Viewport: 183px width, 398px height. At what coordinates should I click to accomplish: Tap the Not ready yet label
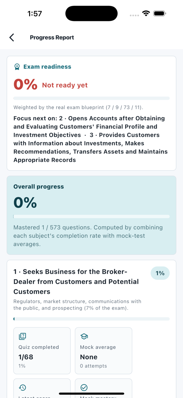coord(65,85)
